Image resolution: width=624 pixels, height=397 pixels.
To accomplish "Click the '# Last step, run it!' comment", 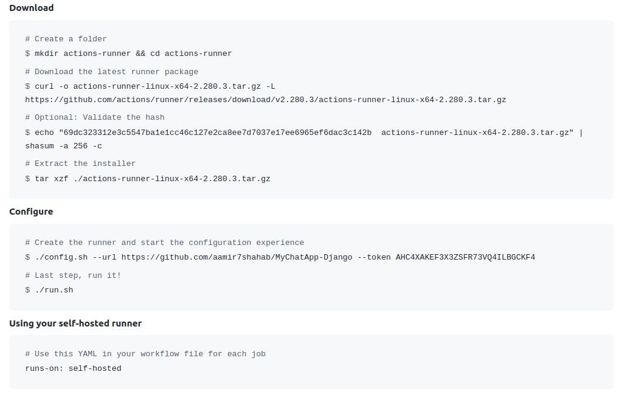I will point(73,275).
